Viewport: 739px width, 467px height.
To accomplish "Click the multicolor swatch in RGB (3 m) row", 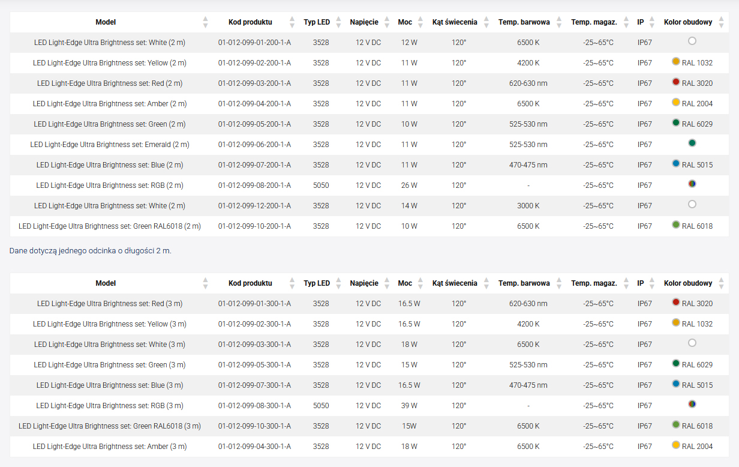I will [x=692, y=404].
